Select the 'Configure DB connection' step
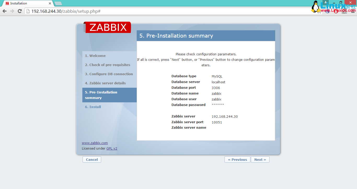 point(108,74)
